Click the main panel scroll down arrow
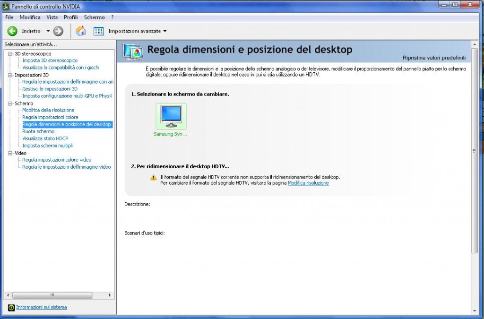 475,311
